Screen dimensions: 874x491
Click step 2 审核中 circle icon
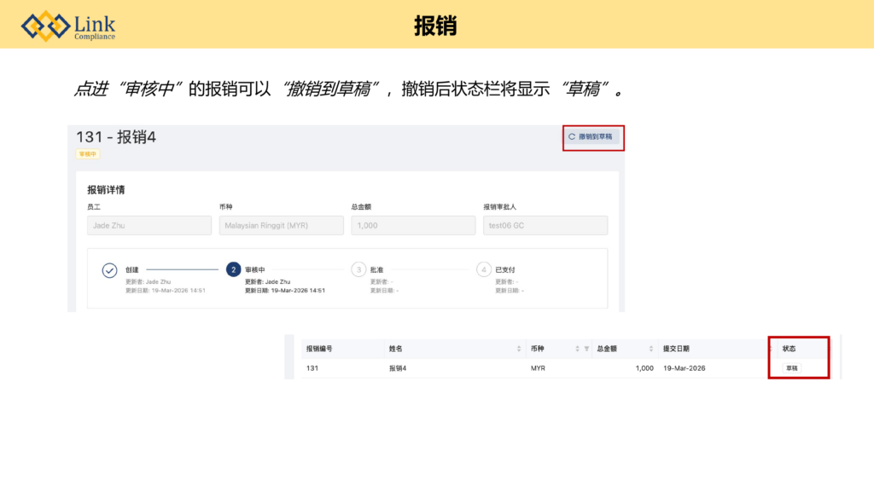coord(233,270)
